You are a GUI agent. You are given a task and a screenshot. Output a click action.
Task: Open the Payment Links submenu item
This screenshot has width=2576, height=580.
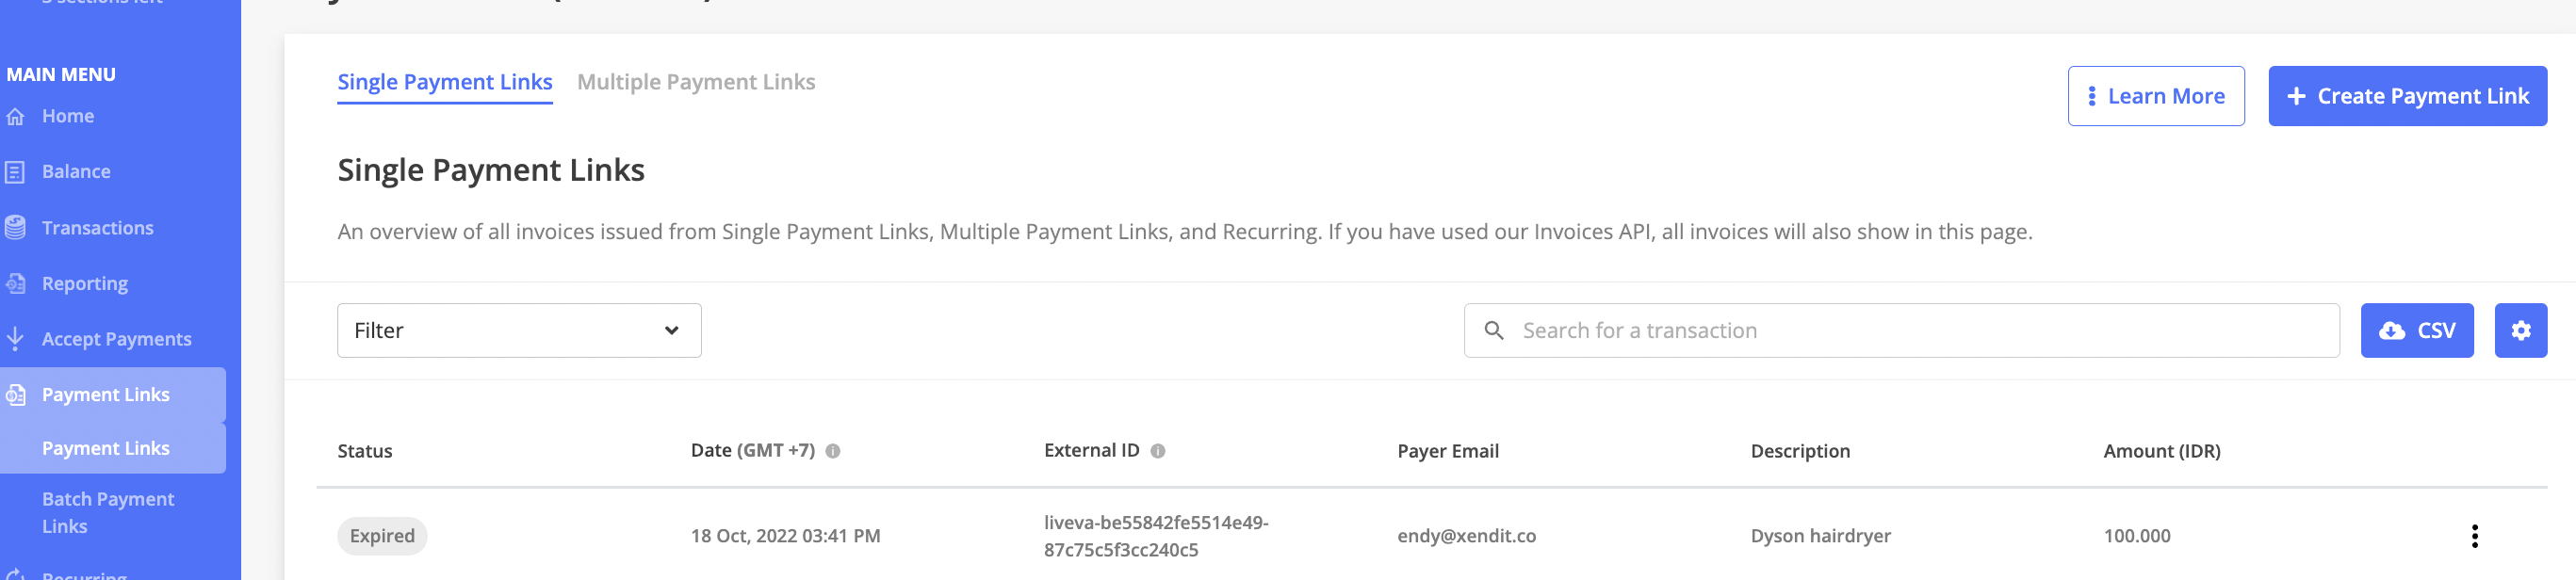pyautogui.click(x=105, y=448)
